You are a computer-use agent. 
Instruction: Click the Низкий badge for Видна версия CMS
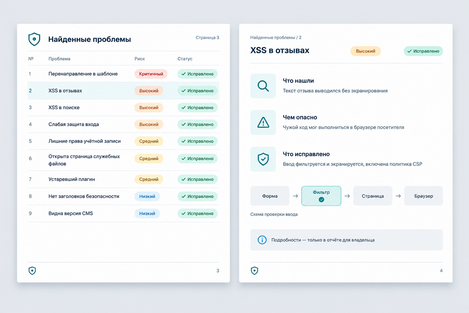coord(147,213)
